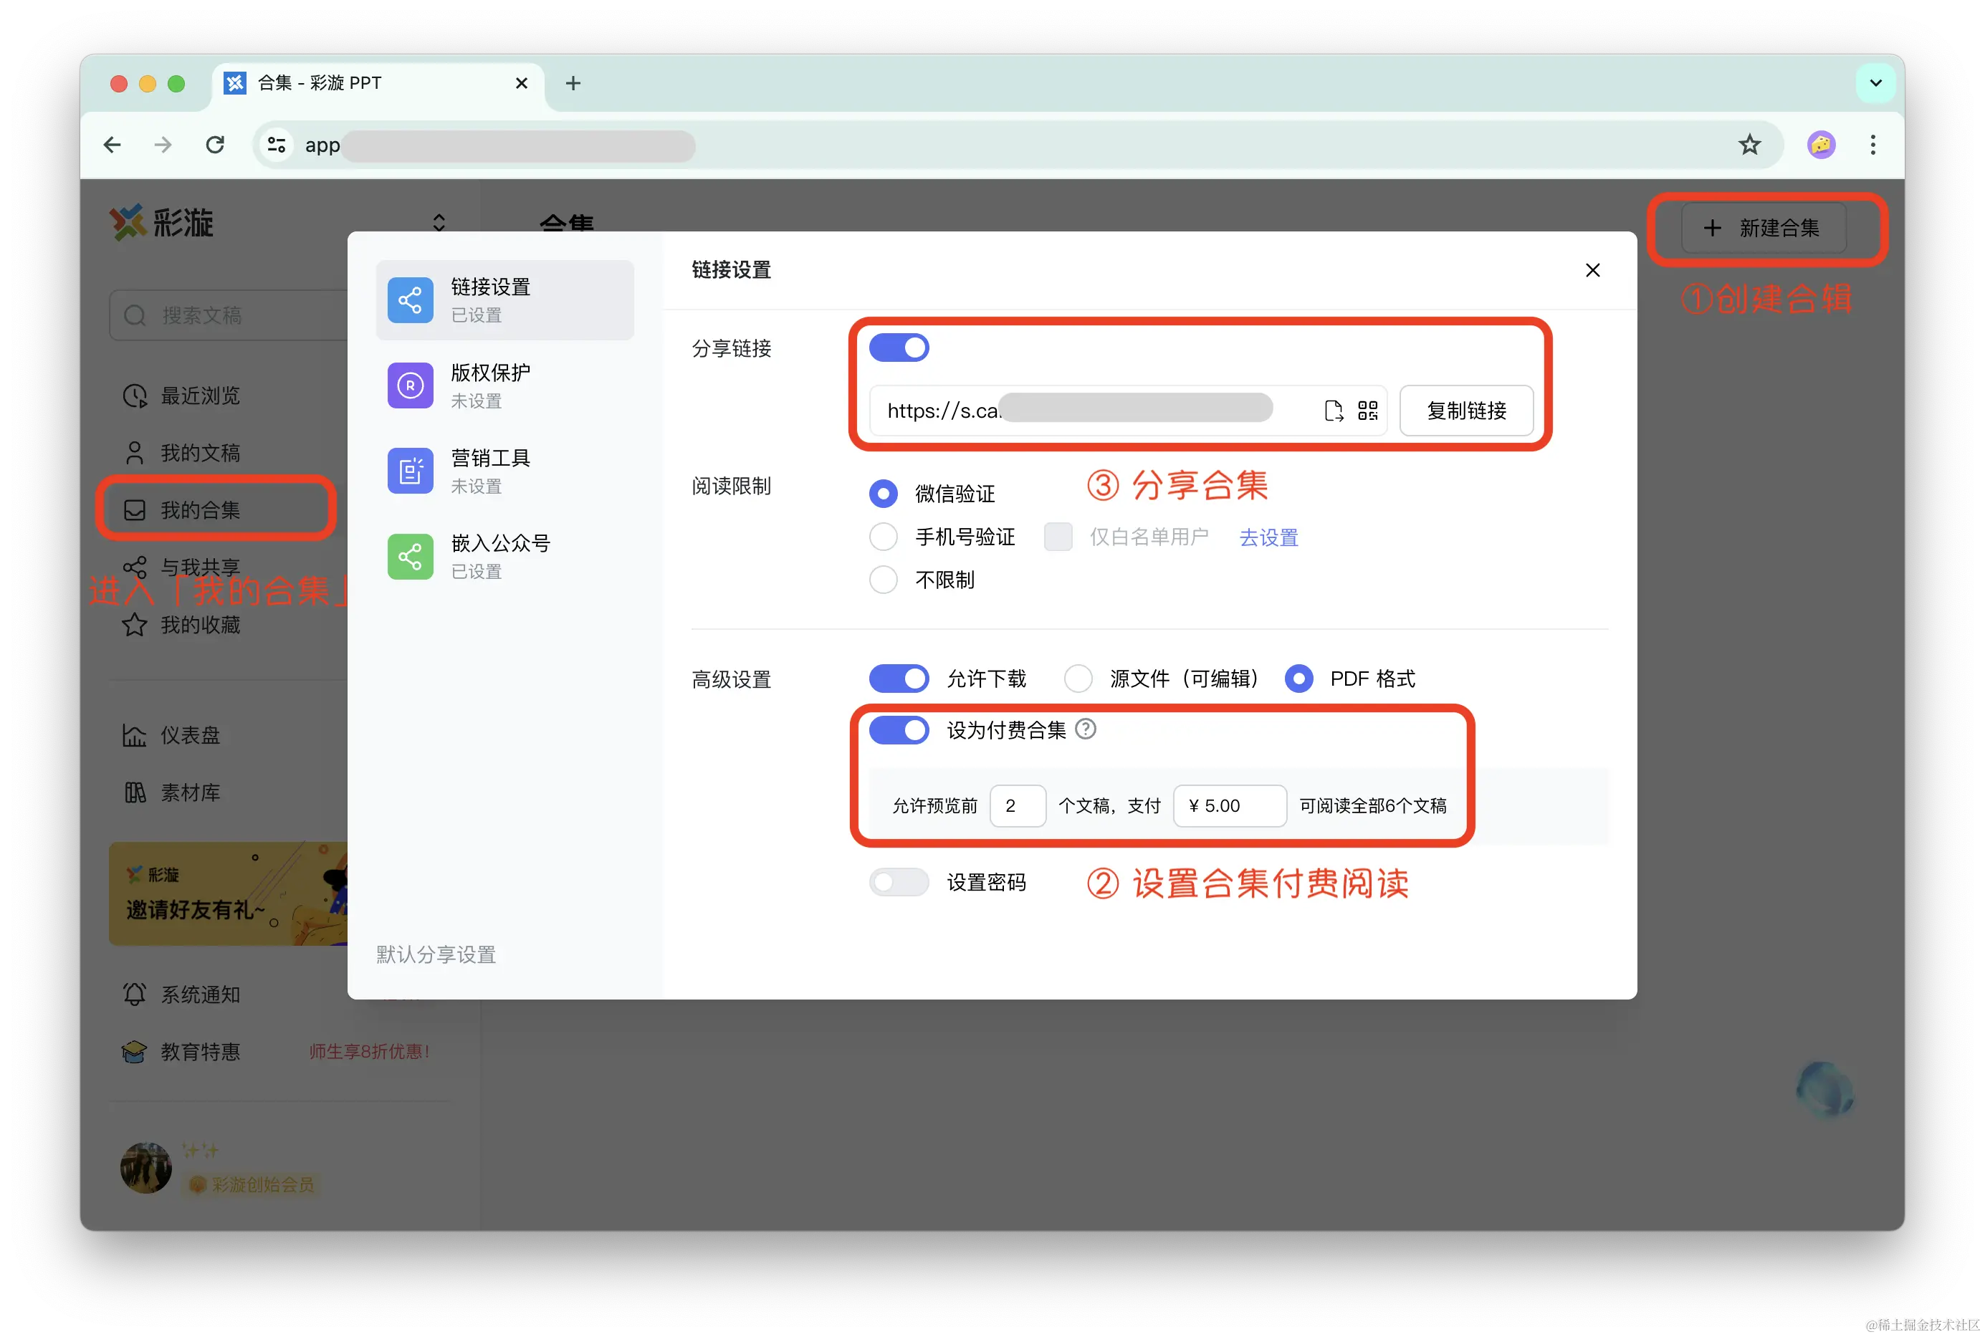The width and height of the screenshot is (1985, 1337).
Task: Click the copy-page icon beside share URL
Action: click(x=1334, y=411)
